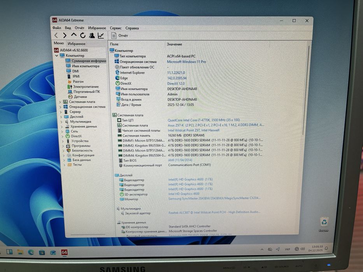This screenshot has width=363, height=272.
Task: Open the Отчёт menu in menu bar
Action: 79,28
